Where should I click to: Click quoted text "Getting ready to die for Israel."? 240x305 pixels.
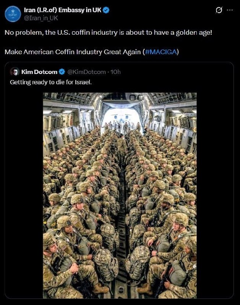click(50, 82)
